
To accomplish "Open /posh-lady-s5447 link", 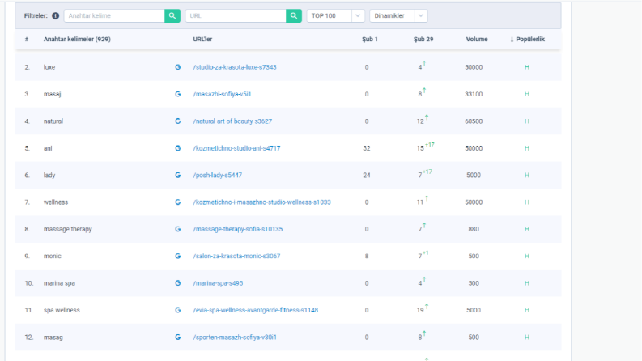I will [x=218, y=175].
